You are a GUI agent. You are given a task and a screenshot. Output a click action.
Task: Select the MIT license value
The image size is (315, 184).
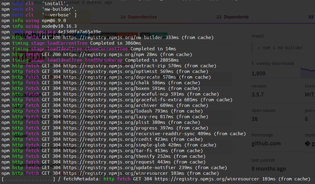(309, 94)
